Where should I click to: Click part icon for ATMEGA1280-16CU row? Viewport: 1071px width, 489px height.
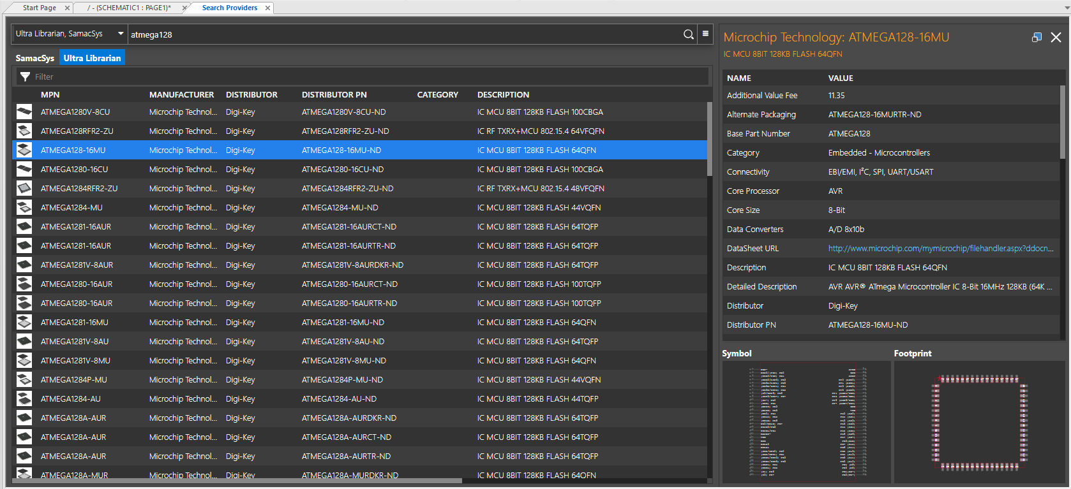(x=24, y=169)
